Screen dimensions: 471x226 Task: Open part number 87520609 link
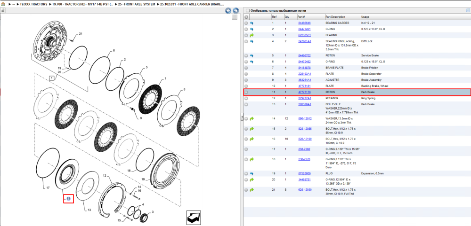pos(304,173)
